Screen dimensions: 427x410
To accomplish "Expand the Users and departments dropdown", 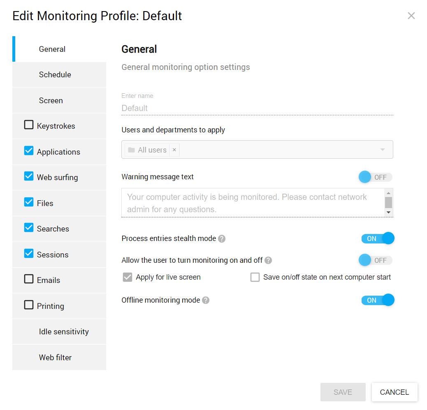I will (x=383, y=150).
